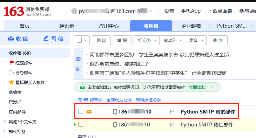Click 写信 compose mail button
Image resolution: width=256 pixels, height=138 pixels.
53,39
